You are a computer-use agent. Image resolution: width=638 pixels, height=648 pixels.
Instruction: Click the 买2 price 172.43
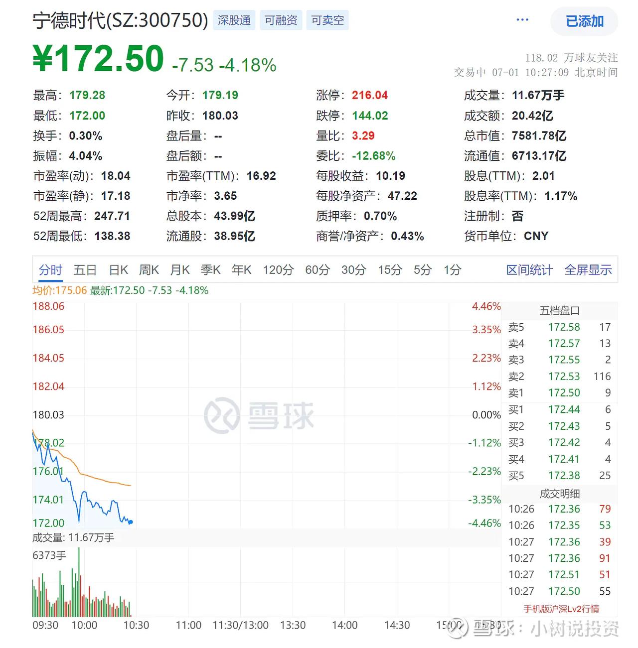pos(564,426)
